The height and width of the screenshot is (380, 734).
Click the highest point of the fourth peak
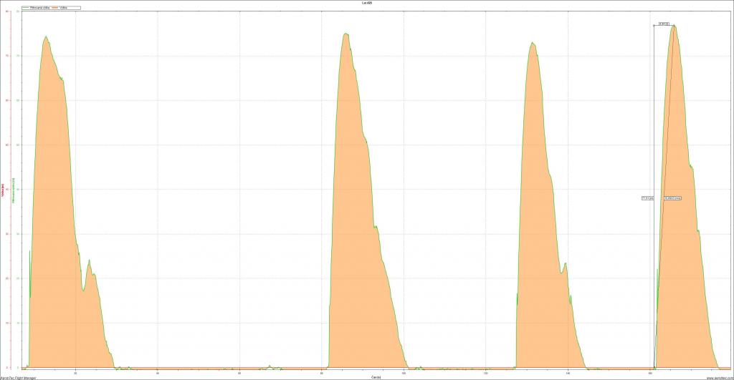pyautogui.click(x=674, y=26)
